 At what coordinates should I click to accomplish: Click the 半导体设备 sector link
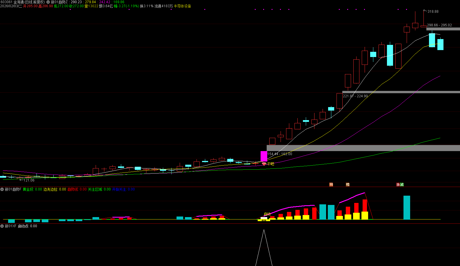point(182,6)
